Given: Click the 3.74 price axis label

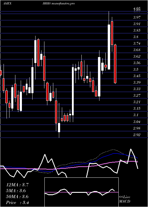Looking at the screenshot, I should coord(137,43).
